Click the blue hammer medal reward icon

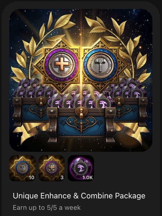pyautogui.click(x=22, y=168)
